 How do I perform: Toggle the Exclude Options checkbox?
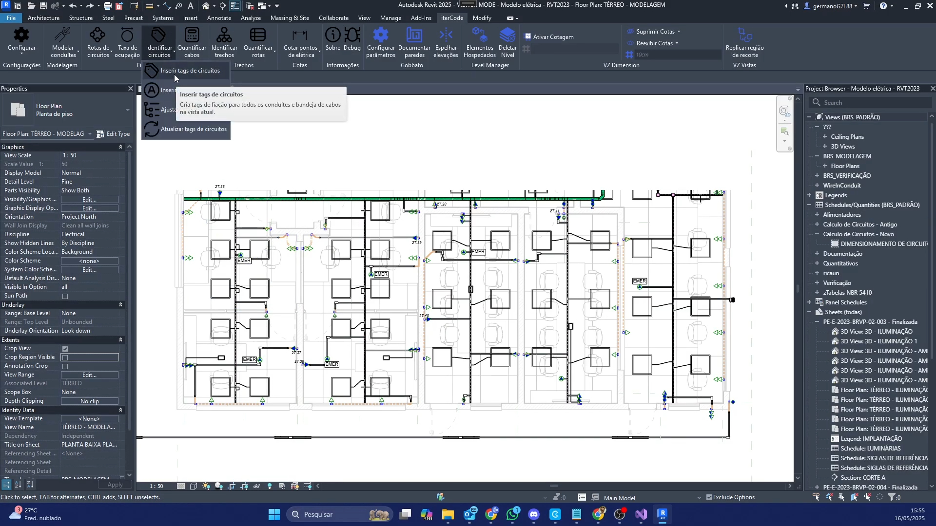709,497
